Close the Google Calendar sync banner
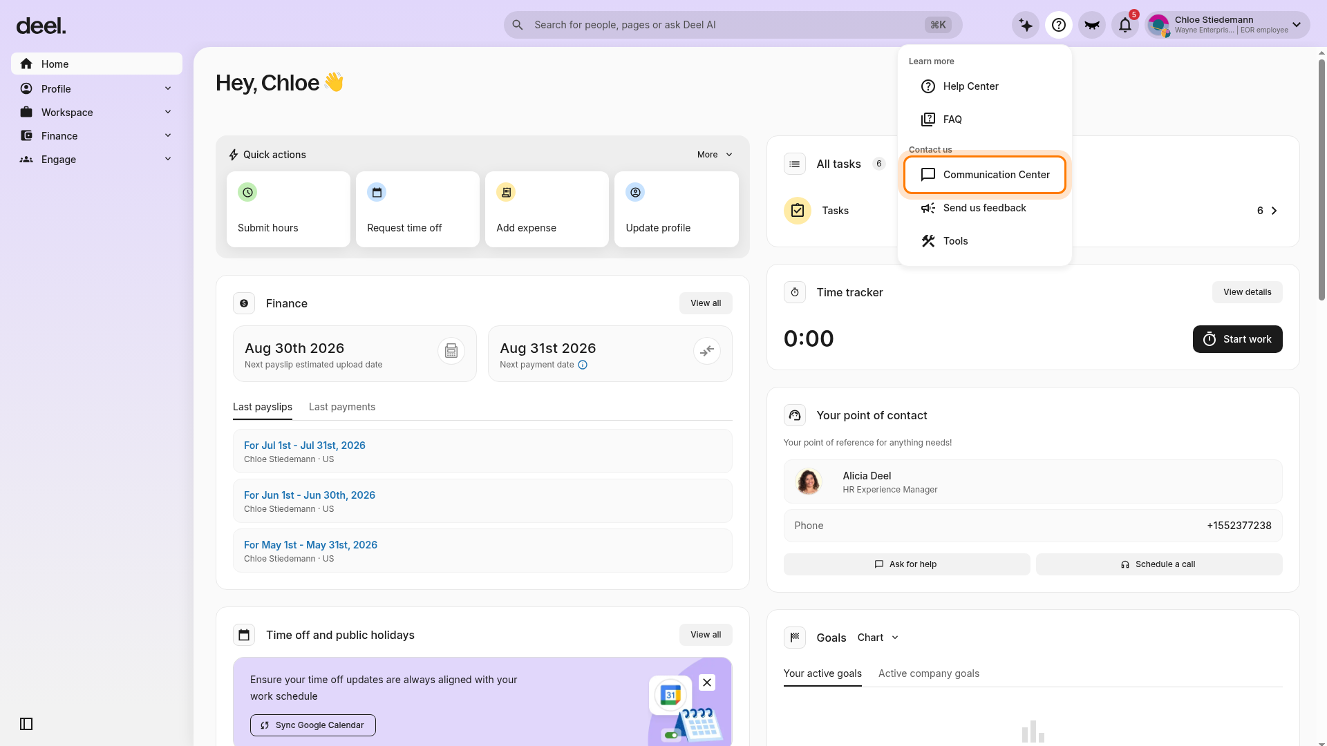The width and height of the screenshot is (1327, 746). [707, 682]
